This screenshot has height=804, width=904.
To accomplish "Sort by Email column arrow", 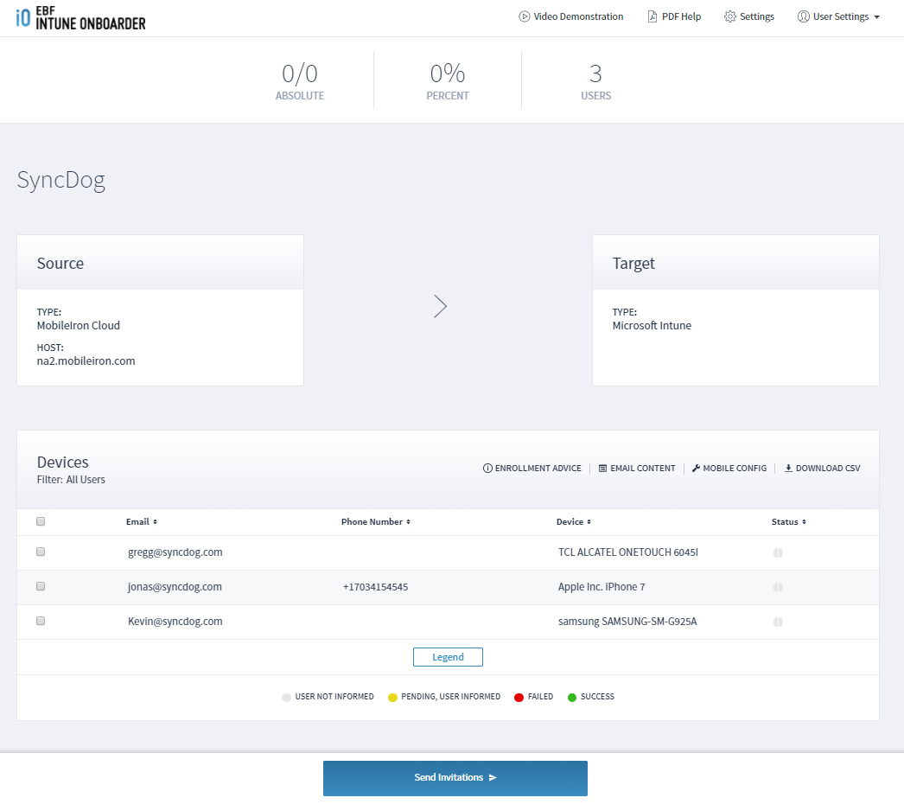I will point(155,522).
